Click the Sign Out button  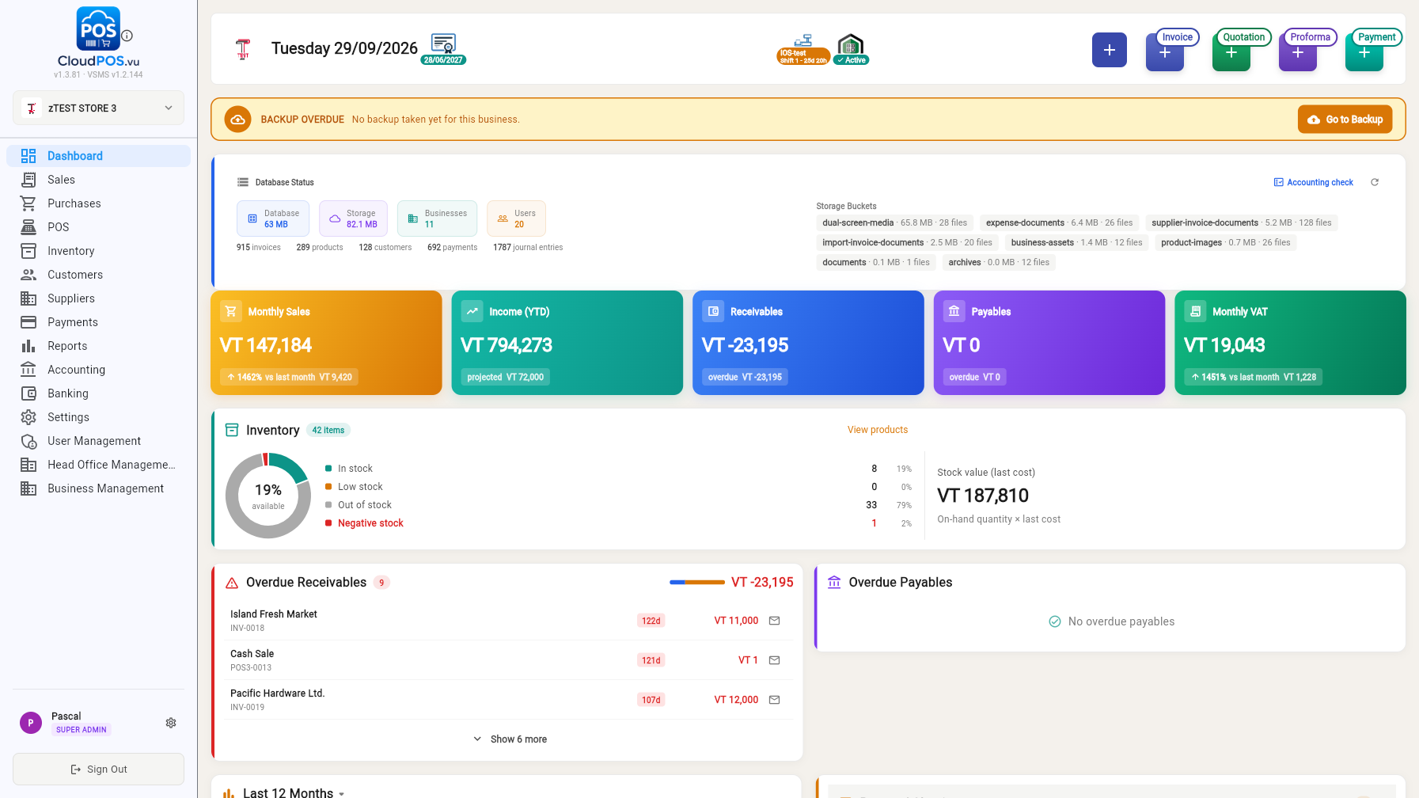coord(98,769)
